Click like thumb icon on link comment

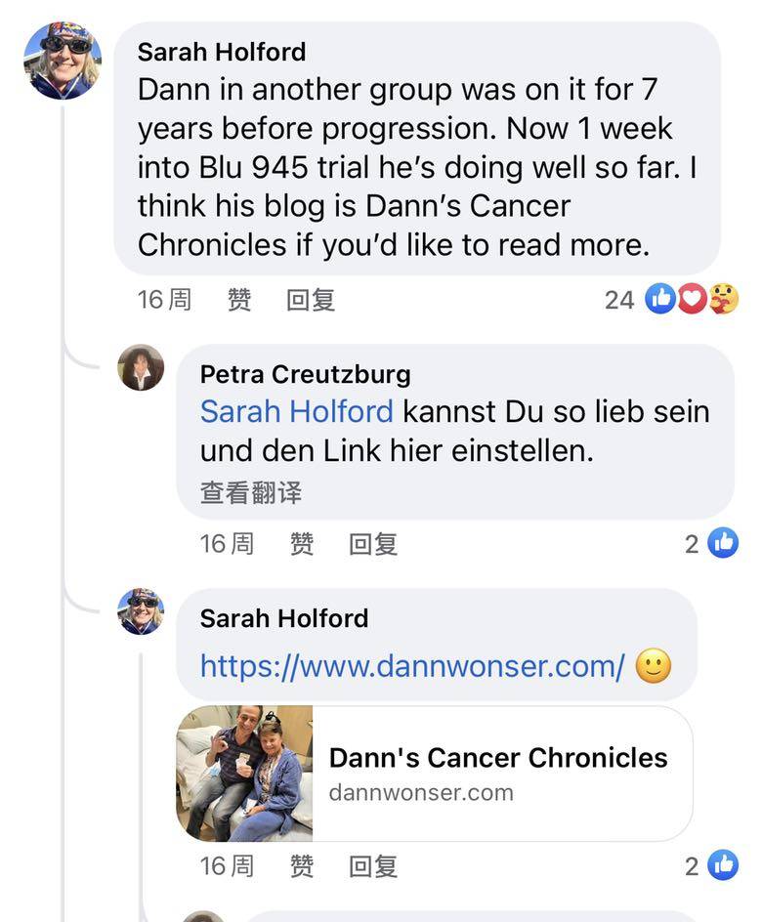(x=723, y=864)
